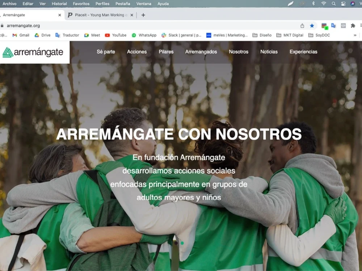Viewport: 362px width, 271px height.
Task: Open the YouTube bookmark
Action: [116, 35]
